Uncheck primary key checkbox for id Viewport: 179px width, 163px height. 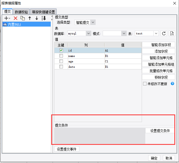[61, 50]
